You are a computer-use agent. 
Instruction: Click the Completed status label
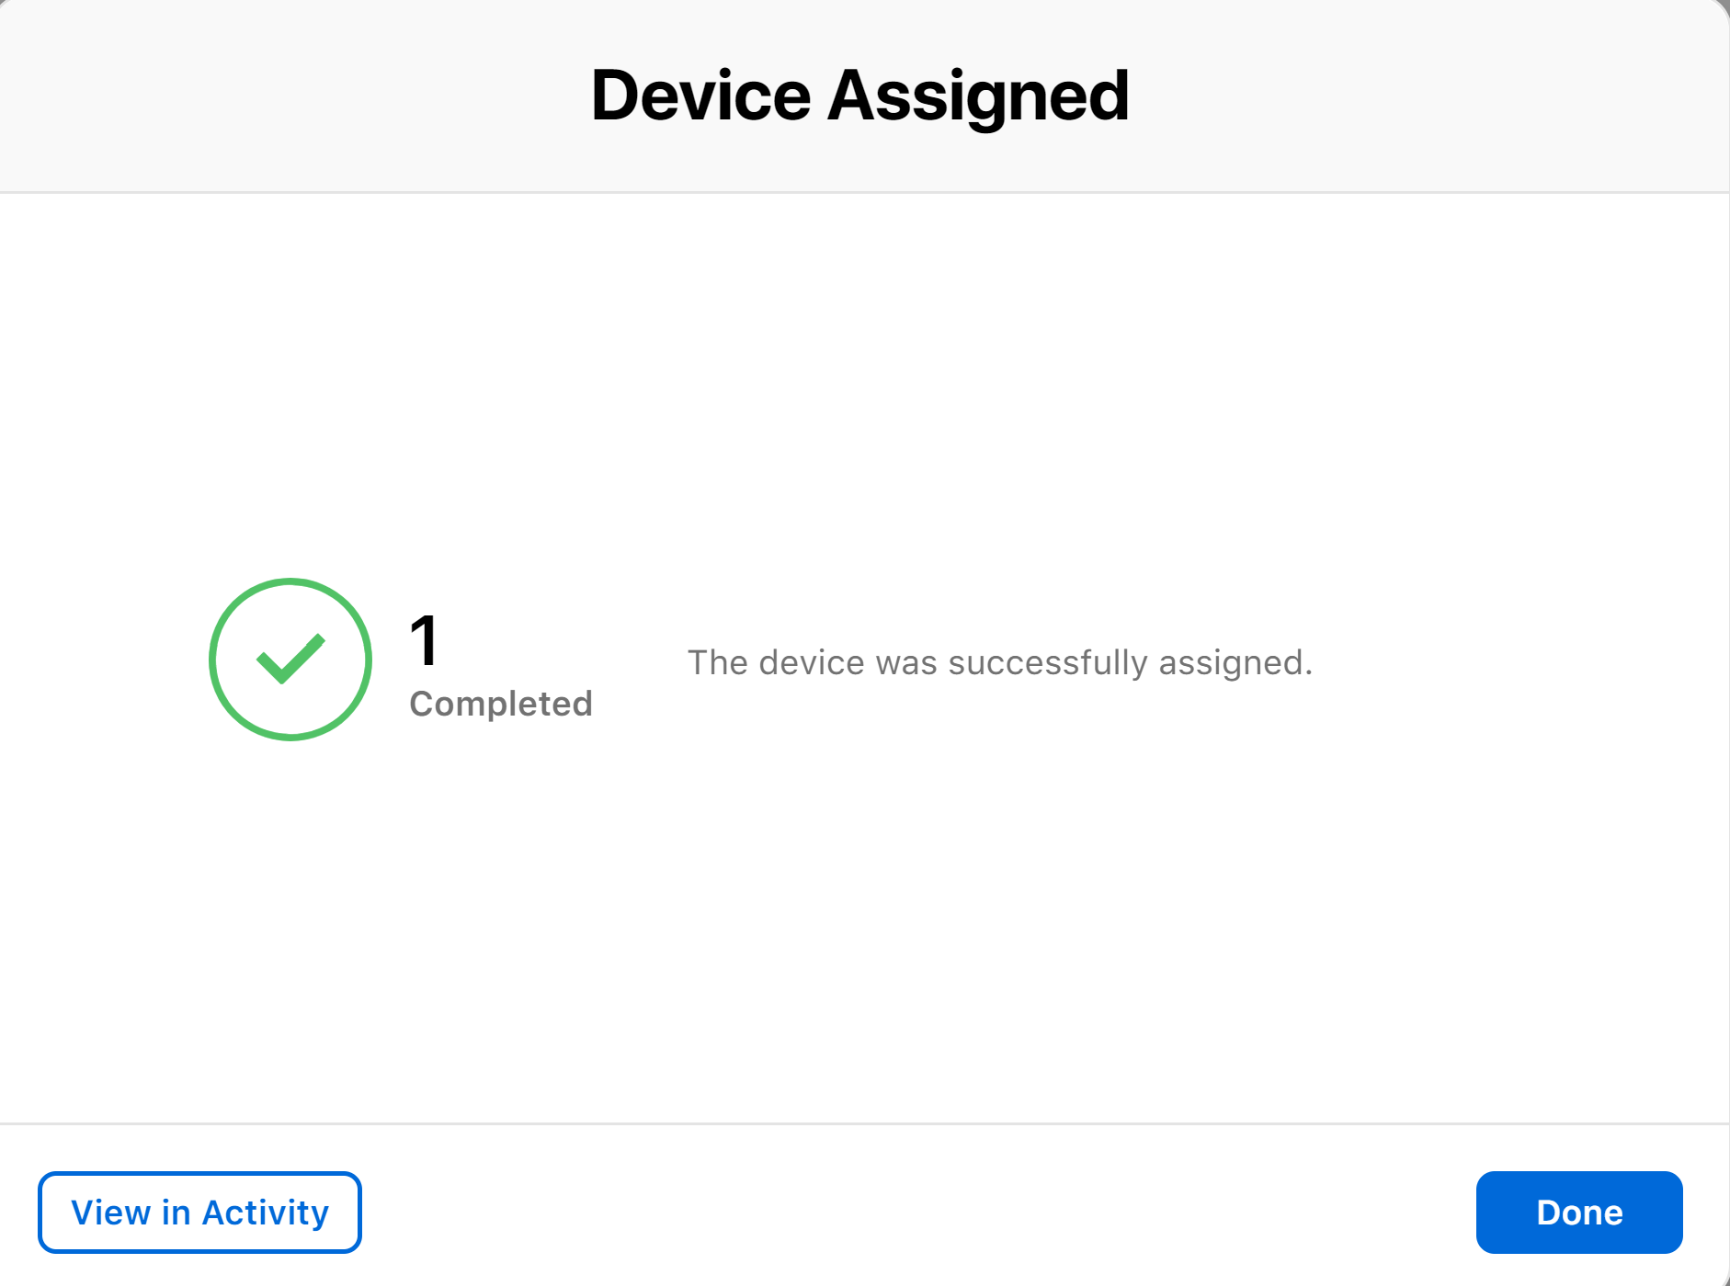point(501,704)
